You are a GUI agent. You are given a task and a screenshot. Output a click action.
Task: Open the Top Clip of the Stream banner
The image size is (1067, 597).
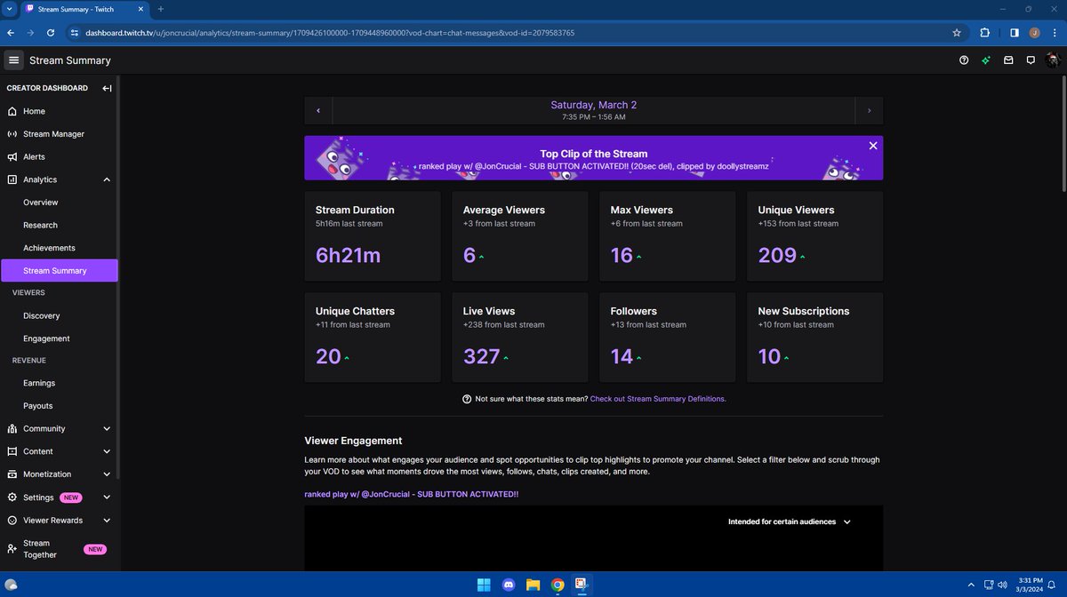[x=593, y=158]
